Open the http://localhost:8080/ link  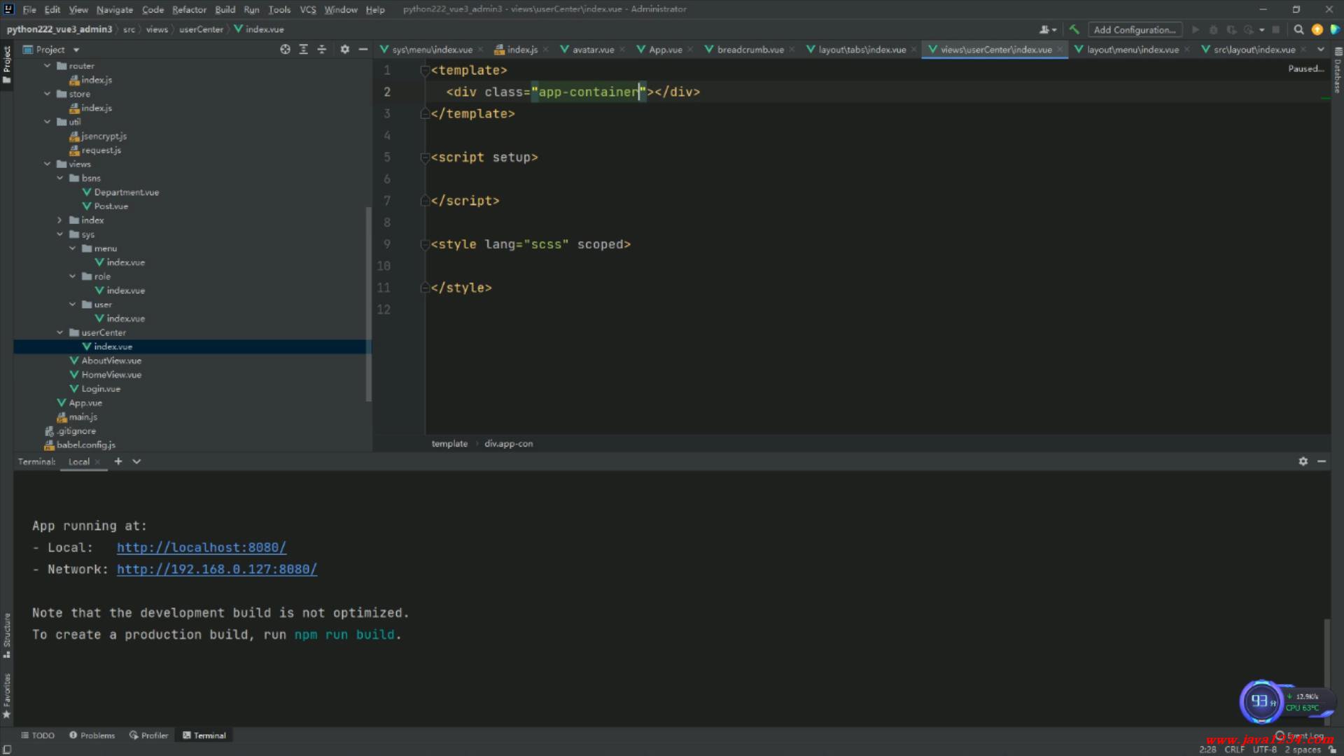coord(202,547)
